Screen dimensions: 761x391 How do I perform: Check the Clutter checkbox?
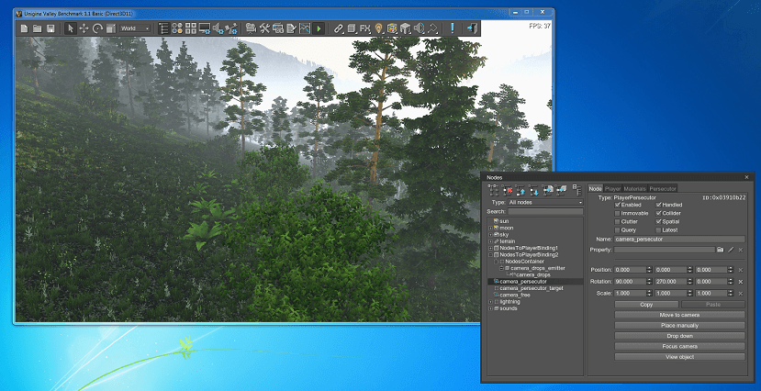(618, 222)
